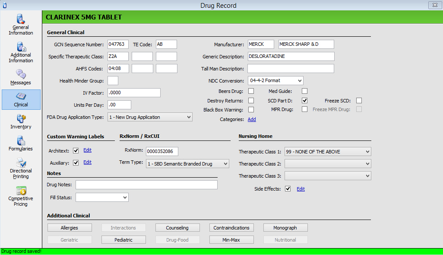The height and width of the screenshot is (255, 443).
Task: Open the Messages speech bubbles icon
Action: (21, 74)
